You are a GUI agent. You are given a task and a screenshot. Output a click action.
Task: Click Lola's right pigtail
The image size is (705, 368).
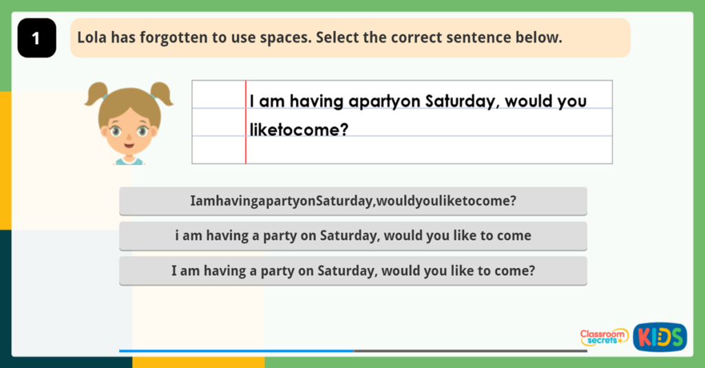coord(161,94)
